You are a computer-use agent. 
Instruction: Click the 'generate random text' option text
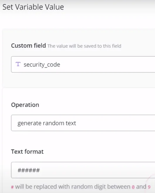coord(47,123)
